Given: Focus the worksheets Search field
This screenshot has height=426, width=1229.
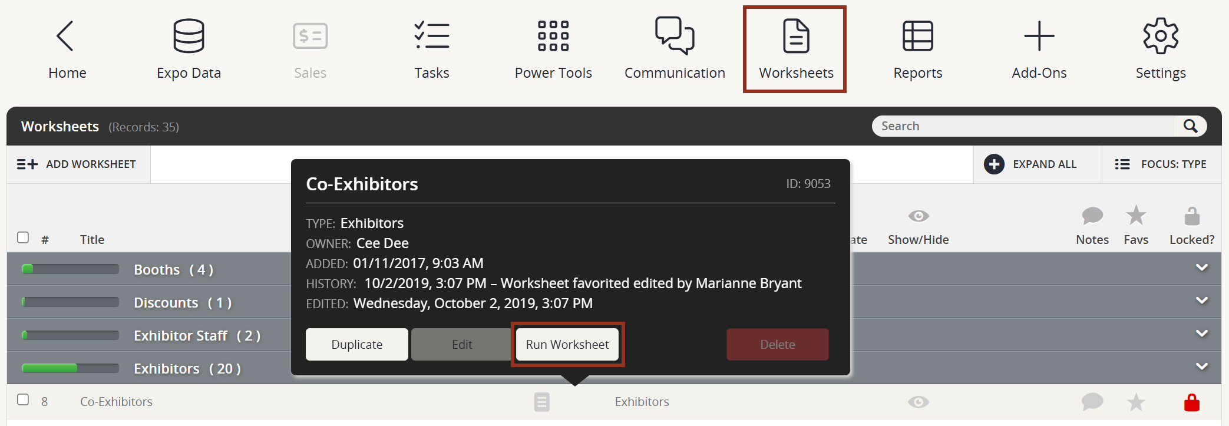Looking at the screenshot, I should 1023,126.
